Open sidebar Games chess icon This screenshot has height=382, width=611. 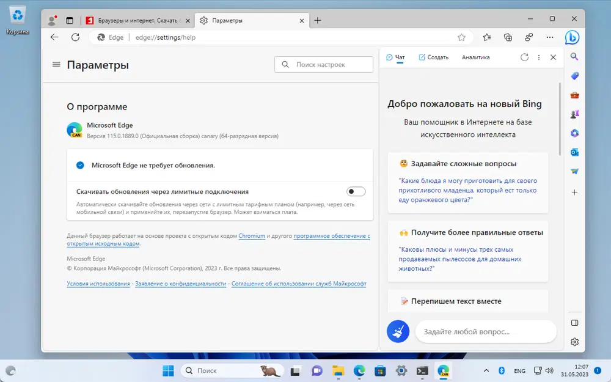coord(574,114)
